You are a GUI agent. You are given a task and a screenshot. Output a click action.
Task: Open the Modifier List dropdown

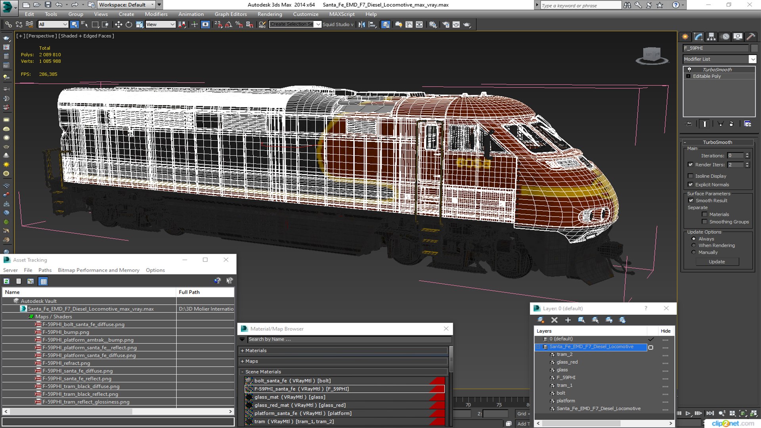point(752,59)
